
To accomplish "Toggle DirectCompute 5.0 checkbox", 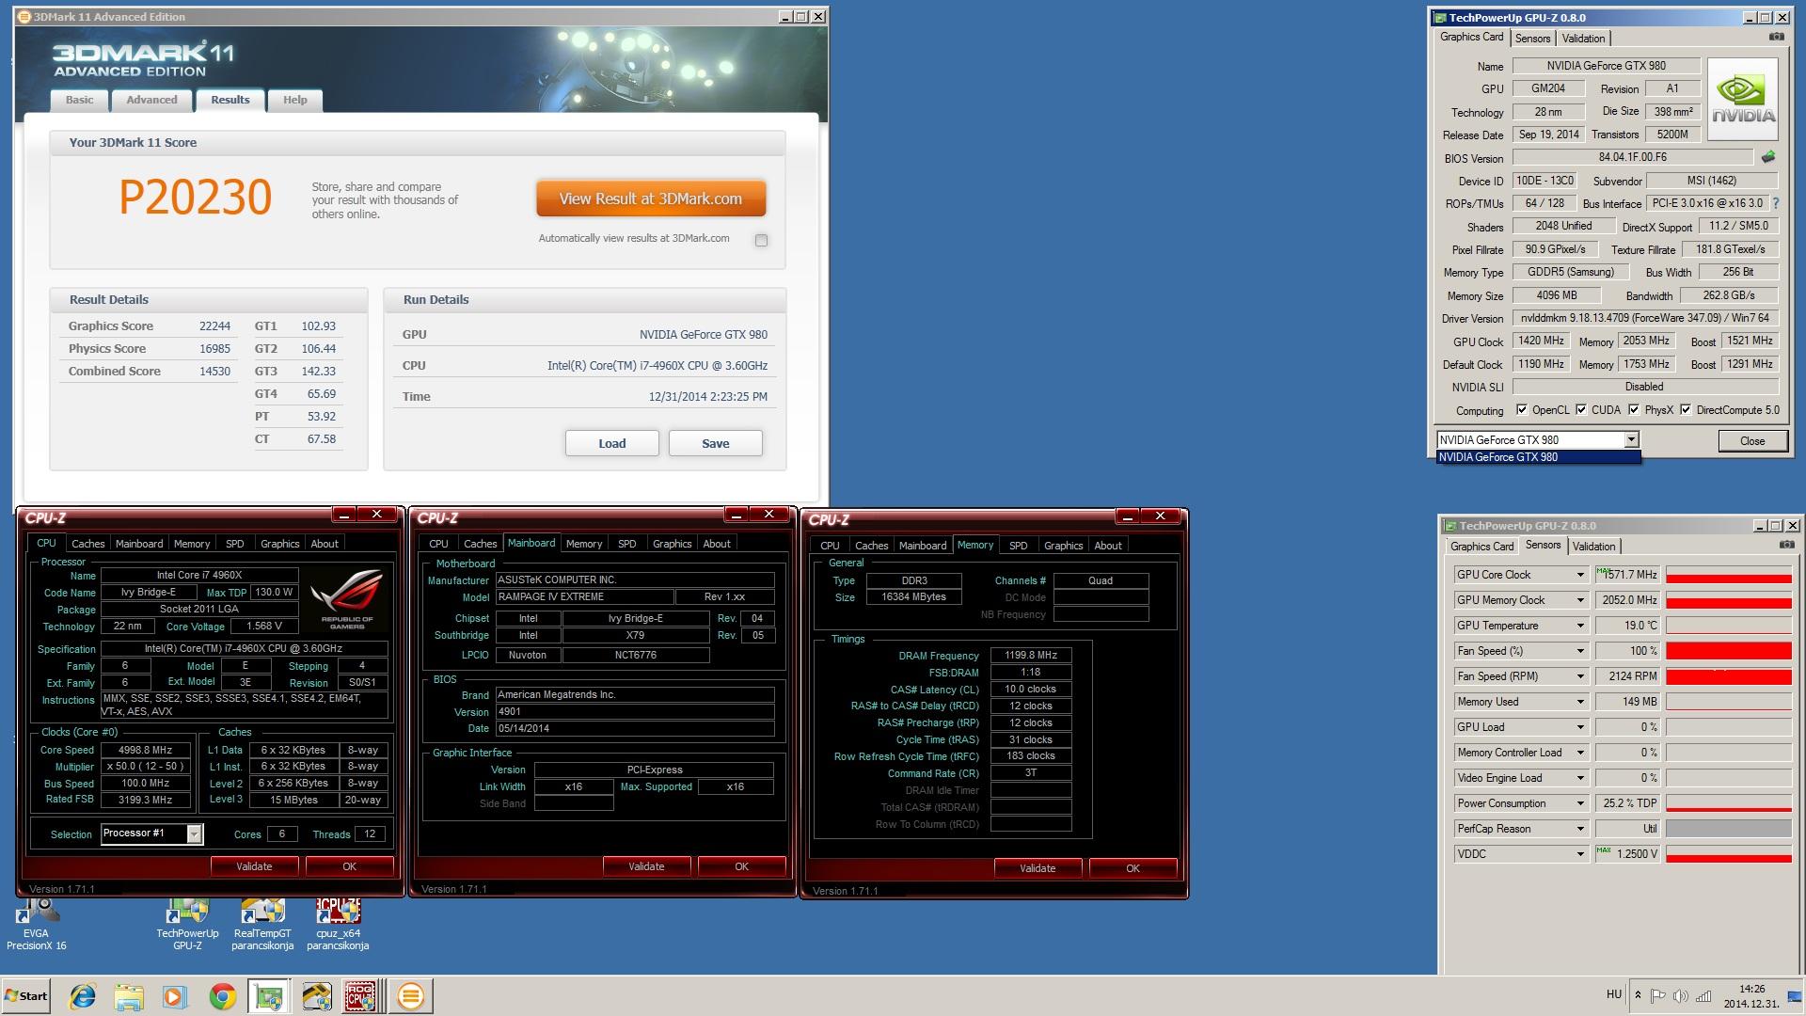I will (1686, 409).
